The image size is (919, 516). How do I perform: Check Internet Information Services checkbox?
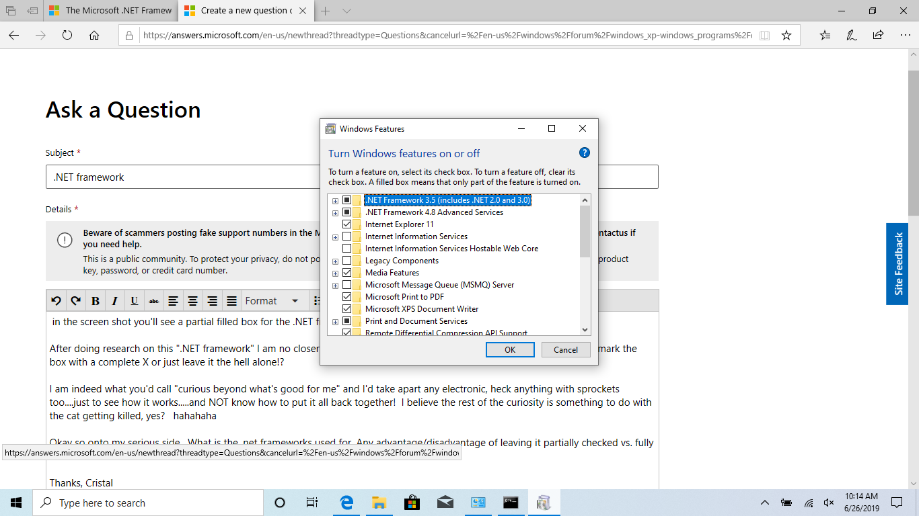click(347, 236)
